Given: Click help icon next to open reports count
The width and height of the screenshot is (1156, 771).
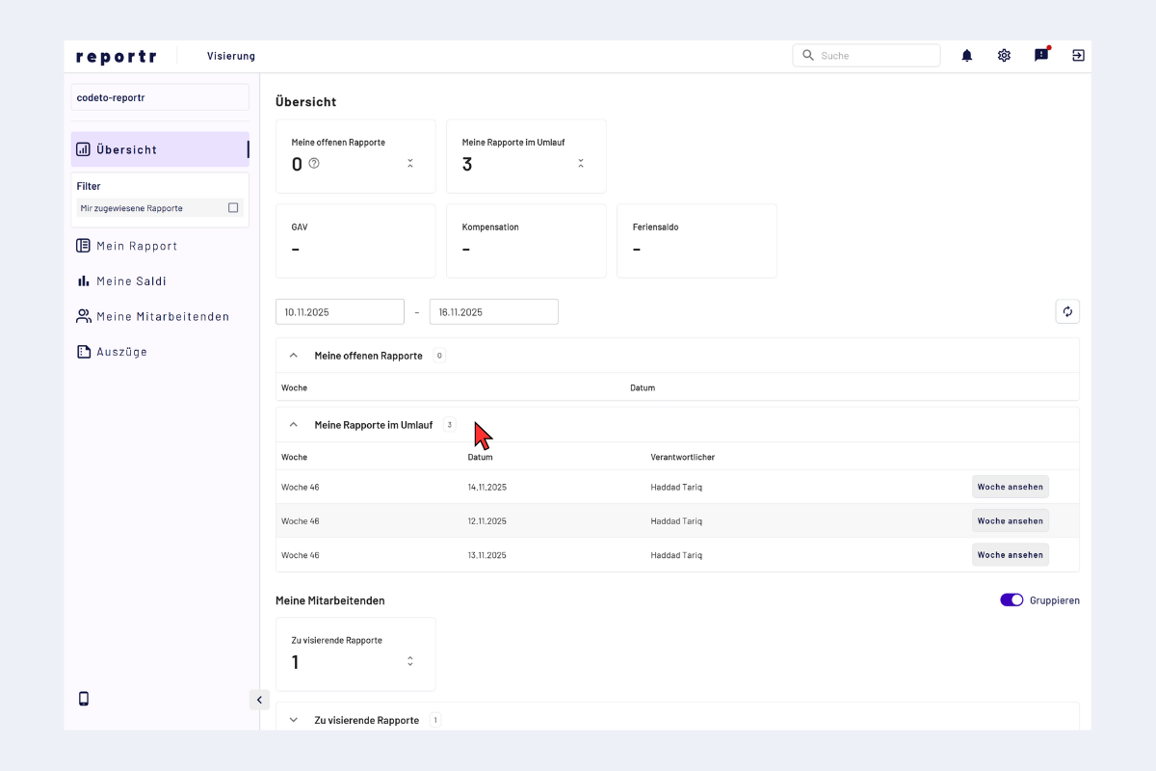Looking at the screenshot, I should pyautogui.click(x=314, y=164).
